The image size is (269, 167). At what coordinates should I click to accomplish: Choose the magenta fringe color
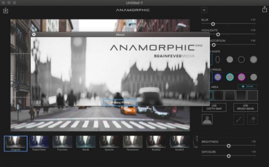[241, 77]
